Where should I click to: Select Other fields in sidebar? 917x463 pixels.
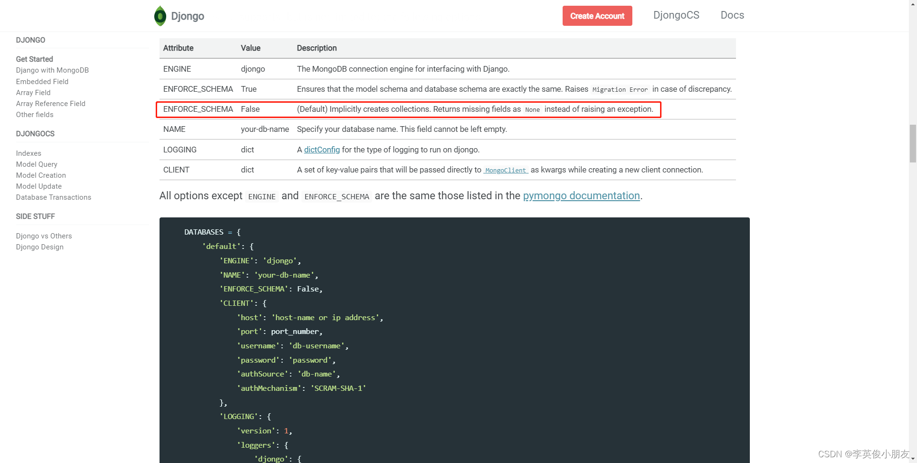[x=34, y=115]
